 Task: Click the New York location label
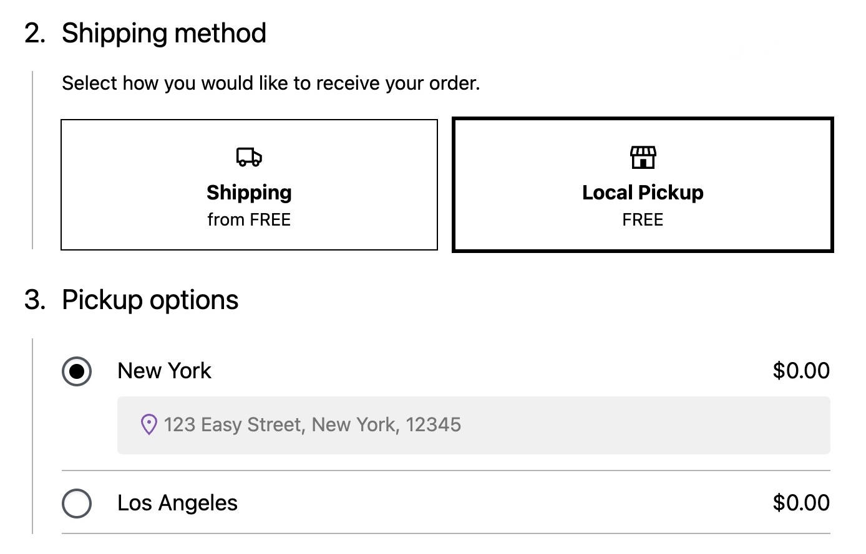(x=164, y=371)
